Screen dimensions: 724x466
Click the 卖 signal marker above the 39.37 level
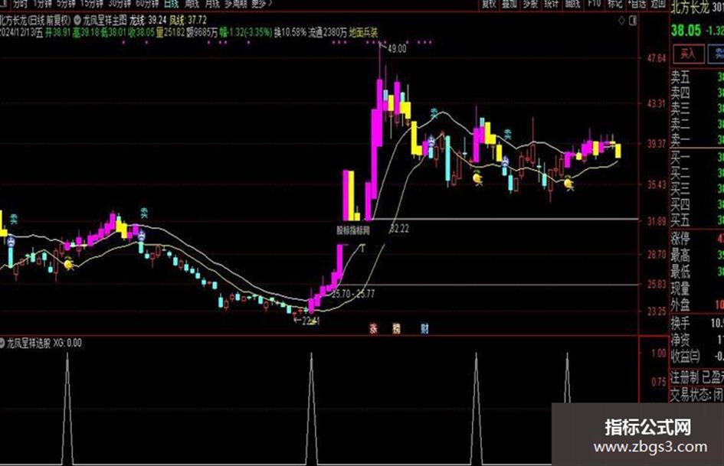507,134
